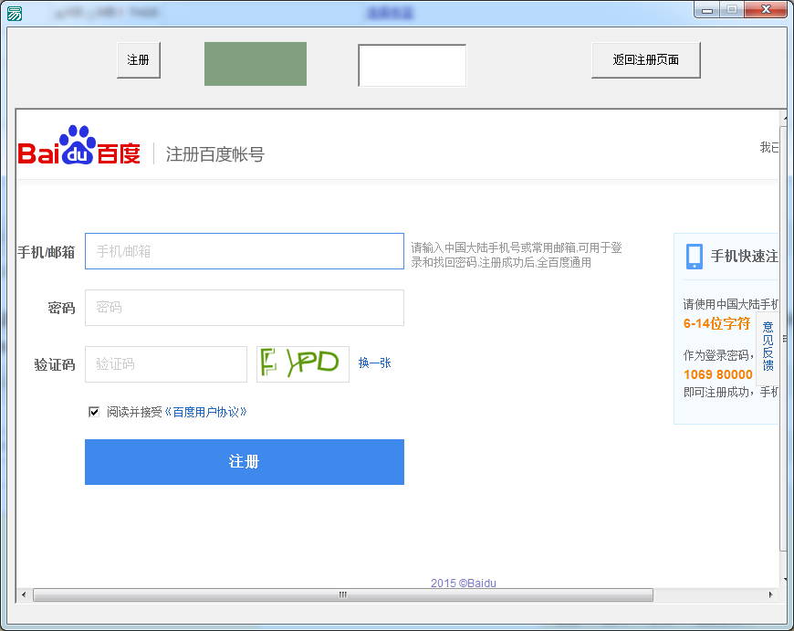The width and height of the screenshot is (794, 631).
Task: Click the phone icon beside 手机快速注
Action: 695,256
